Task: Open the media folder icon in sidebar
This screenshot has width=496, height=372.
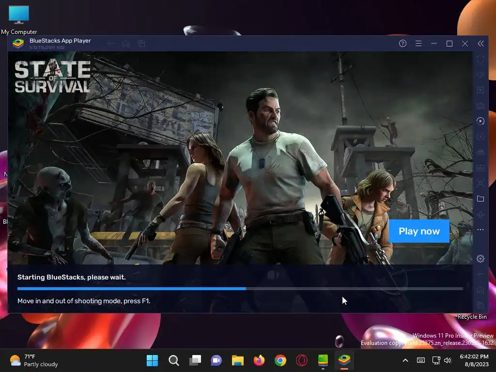Action: pyautogui.click(x=480, y=199)
